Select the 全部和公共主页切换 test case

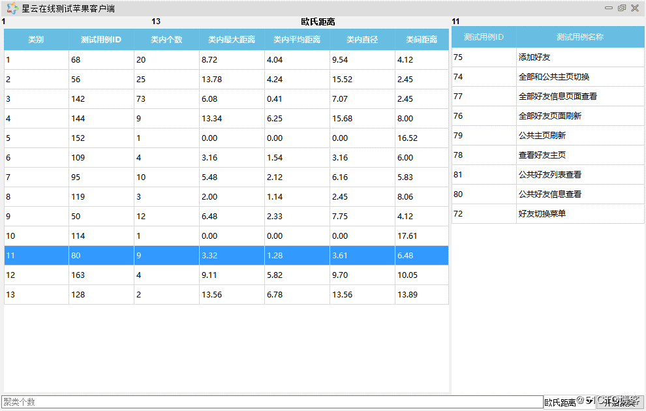click(580, 76)
